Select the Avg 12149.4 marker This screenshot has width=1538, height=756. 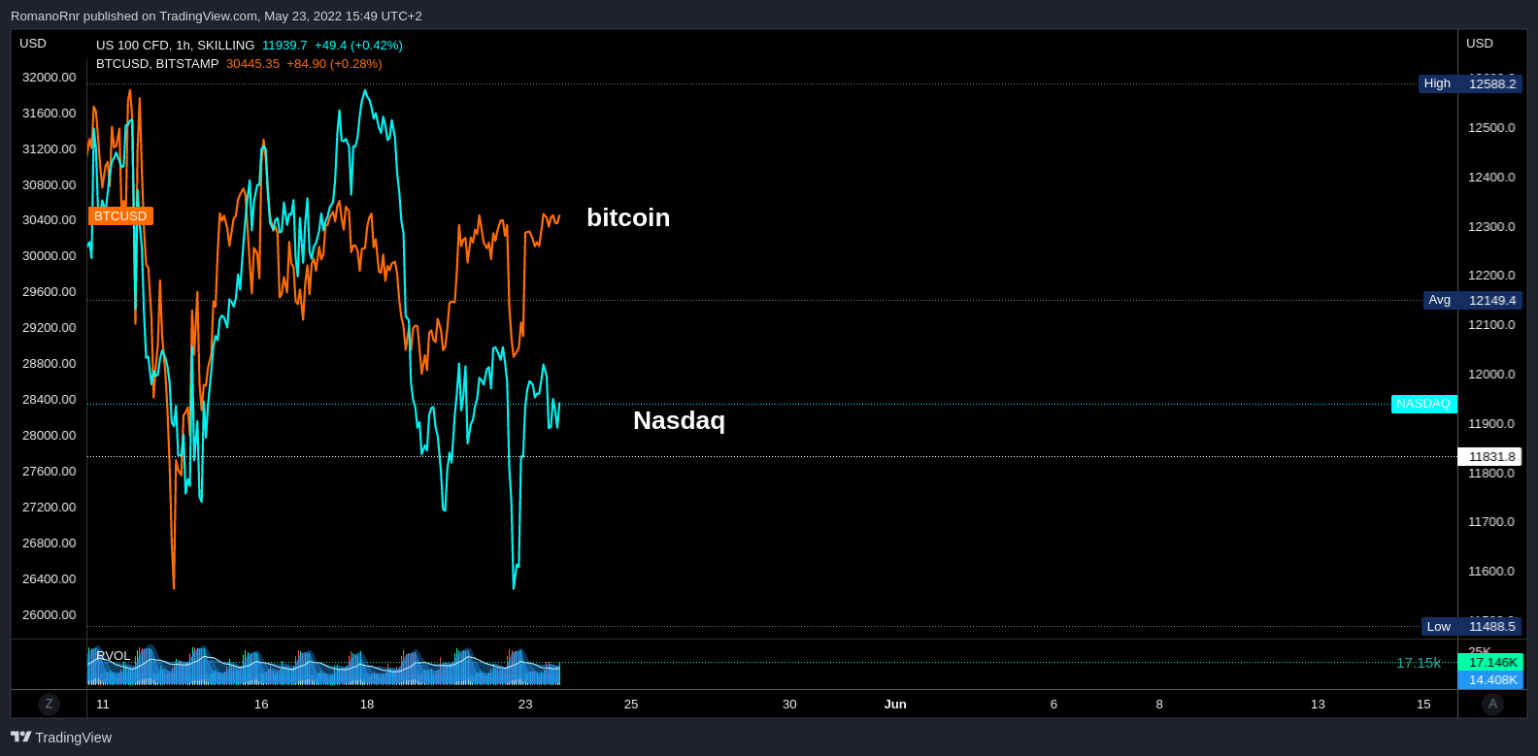(x=1473, y=300)
